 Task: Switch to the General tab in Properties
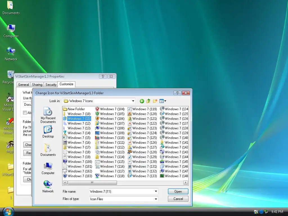pos(24,84)
